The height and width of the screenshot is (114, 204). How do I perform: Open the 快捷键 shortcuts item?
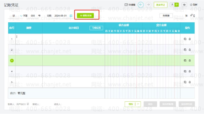point(130,5)
